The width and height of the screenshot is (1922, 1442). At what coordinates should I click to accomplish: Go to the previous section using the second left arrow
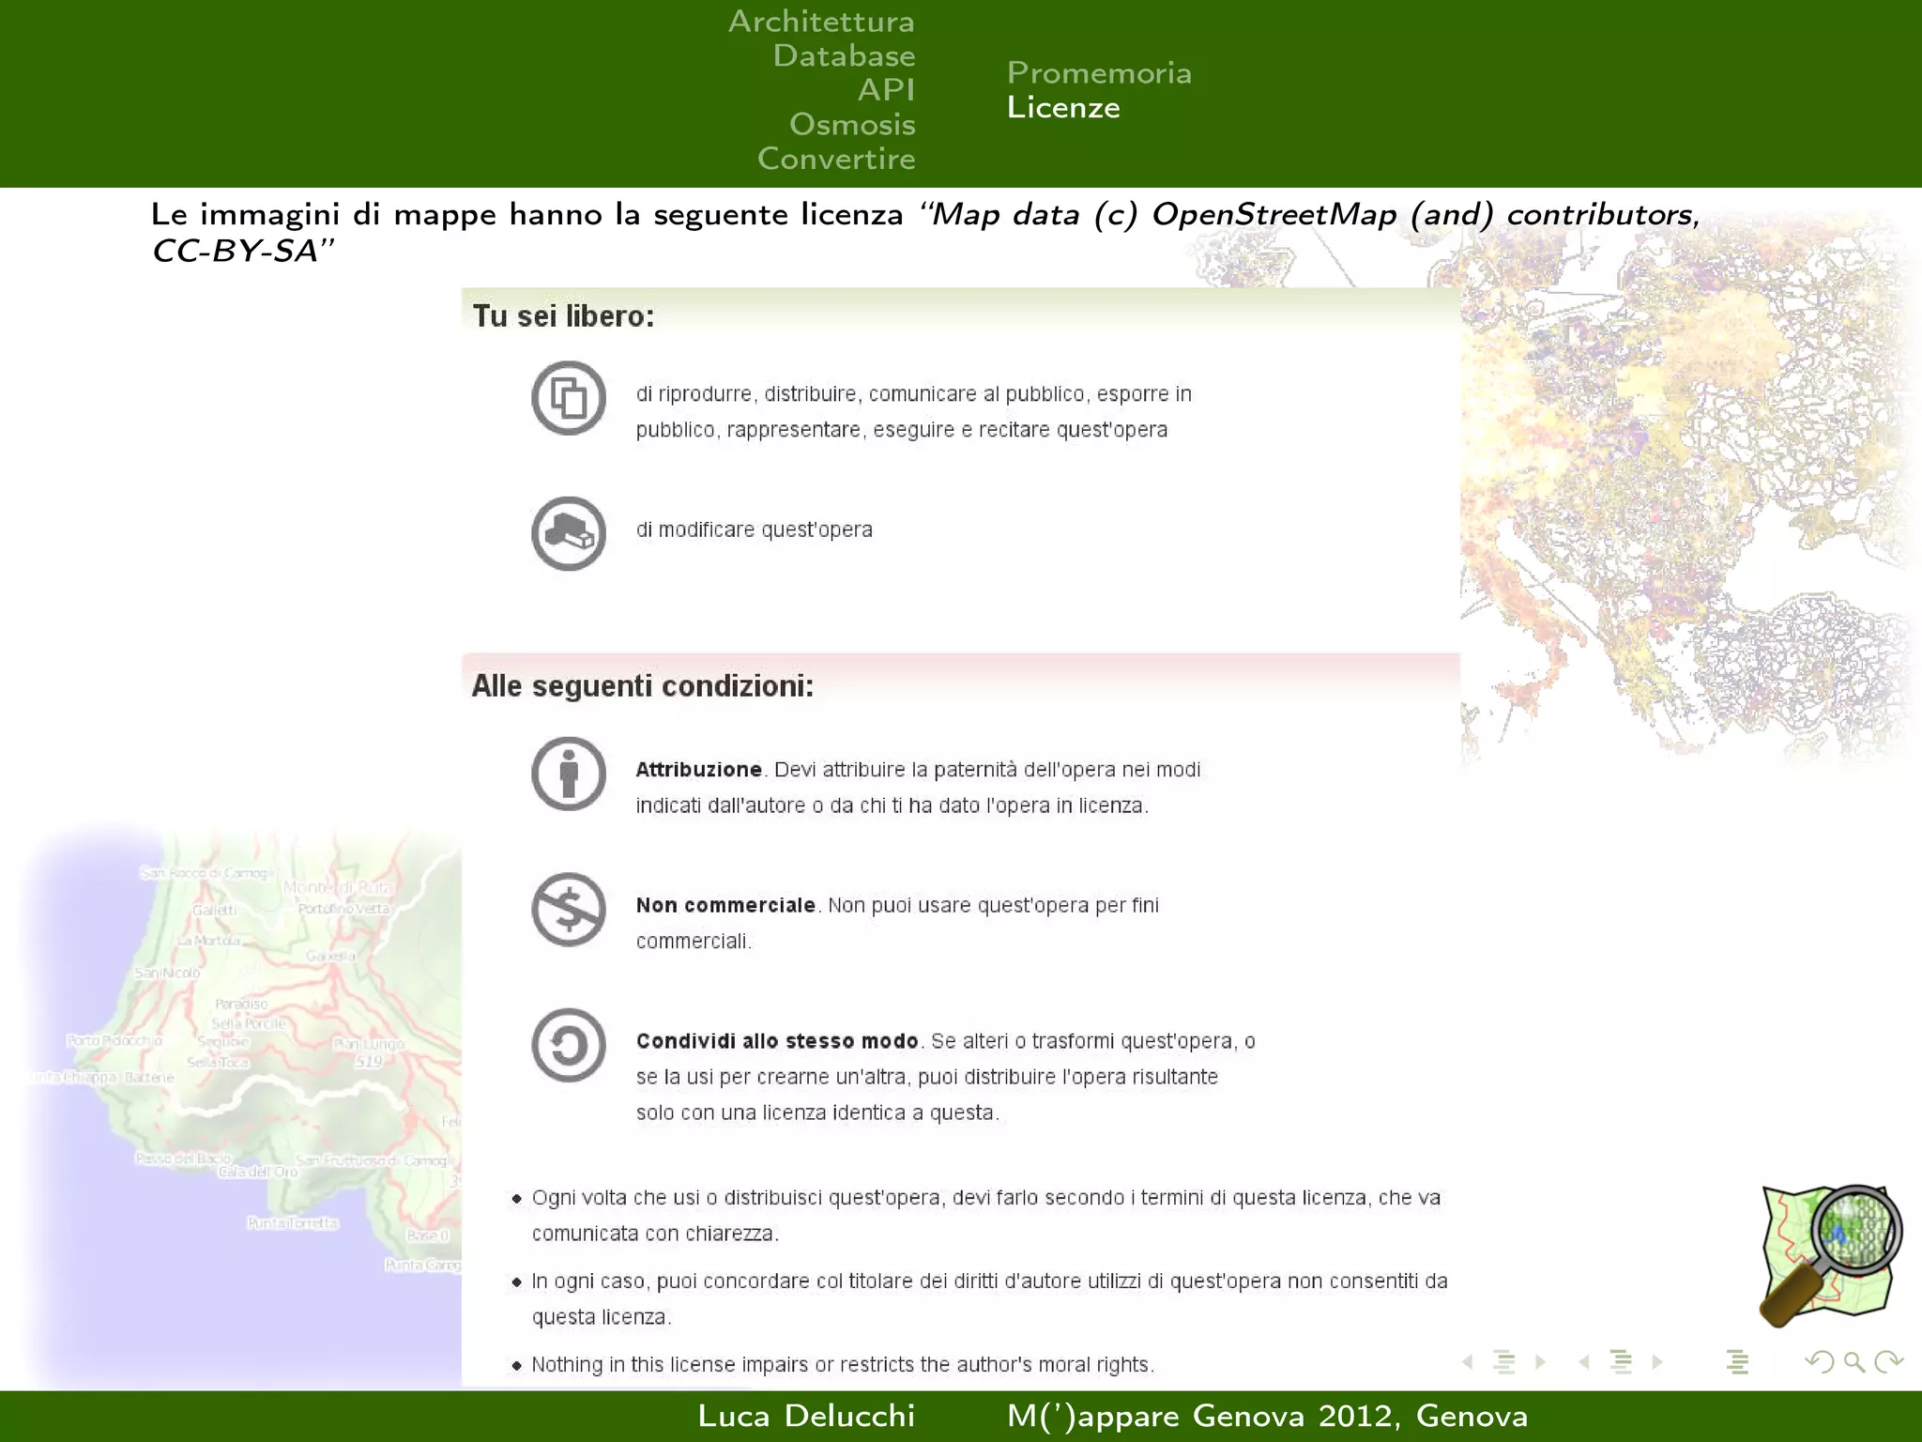pos(1584,1361)
